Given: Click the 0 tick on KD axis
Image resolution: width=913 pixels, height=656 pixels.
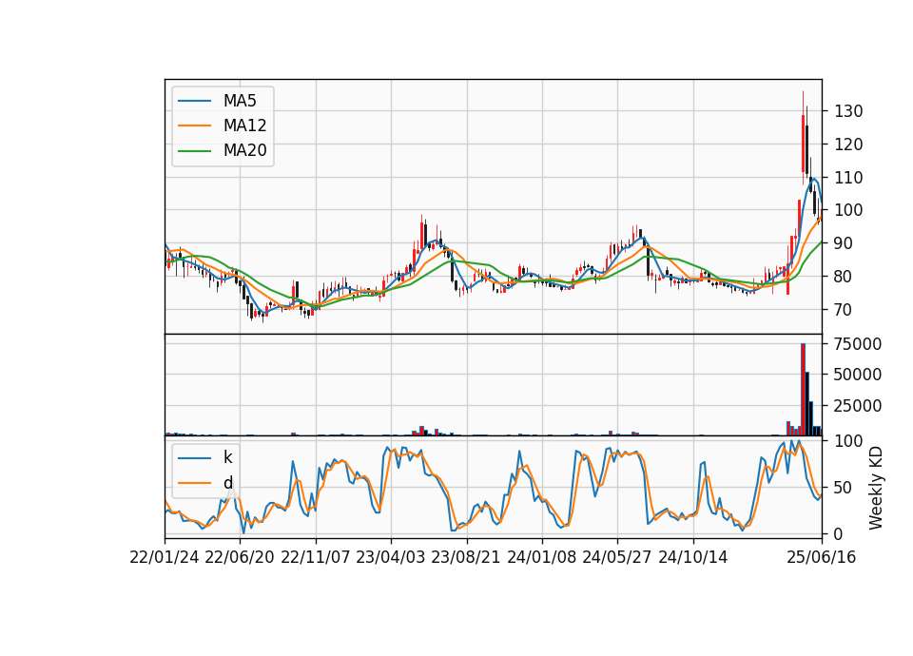Looking at the screenshot, I should click(x=839, y=533).
